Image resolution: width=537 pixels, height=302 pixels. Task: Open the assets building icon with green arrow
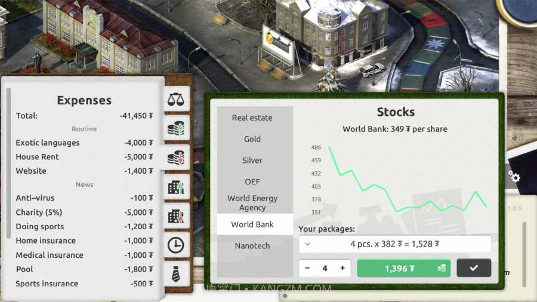pyautogui.click(x=176, y=187)
